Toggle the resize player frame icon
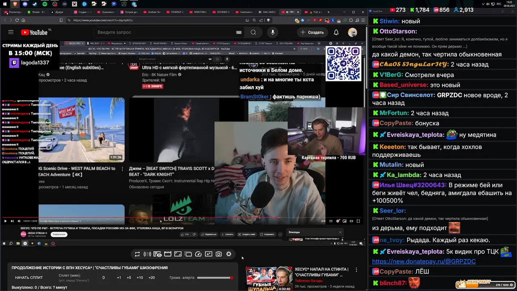The width and height of the screenshot is (517, 291). 178,254
